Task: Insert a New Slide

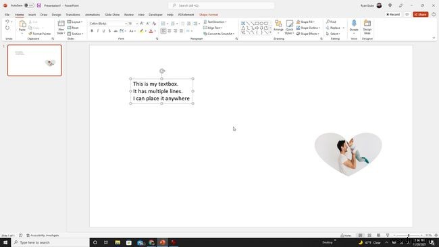Action: pyautogui.click(x=61, y=28)
